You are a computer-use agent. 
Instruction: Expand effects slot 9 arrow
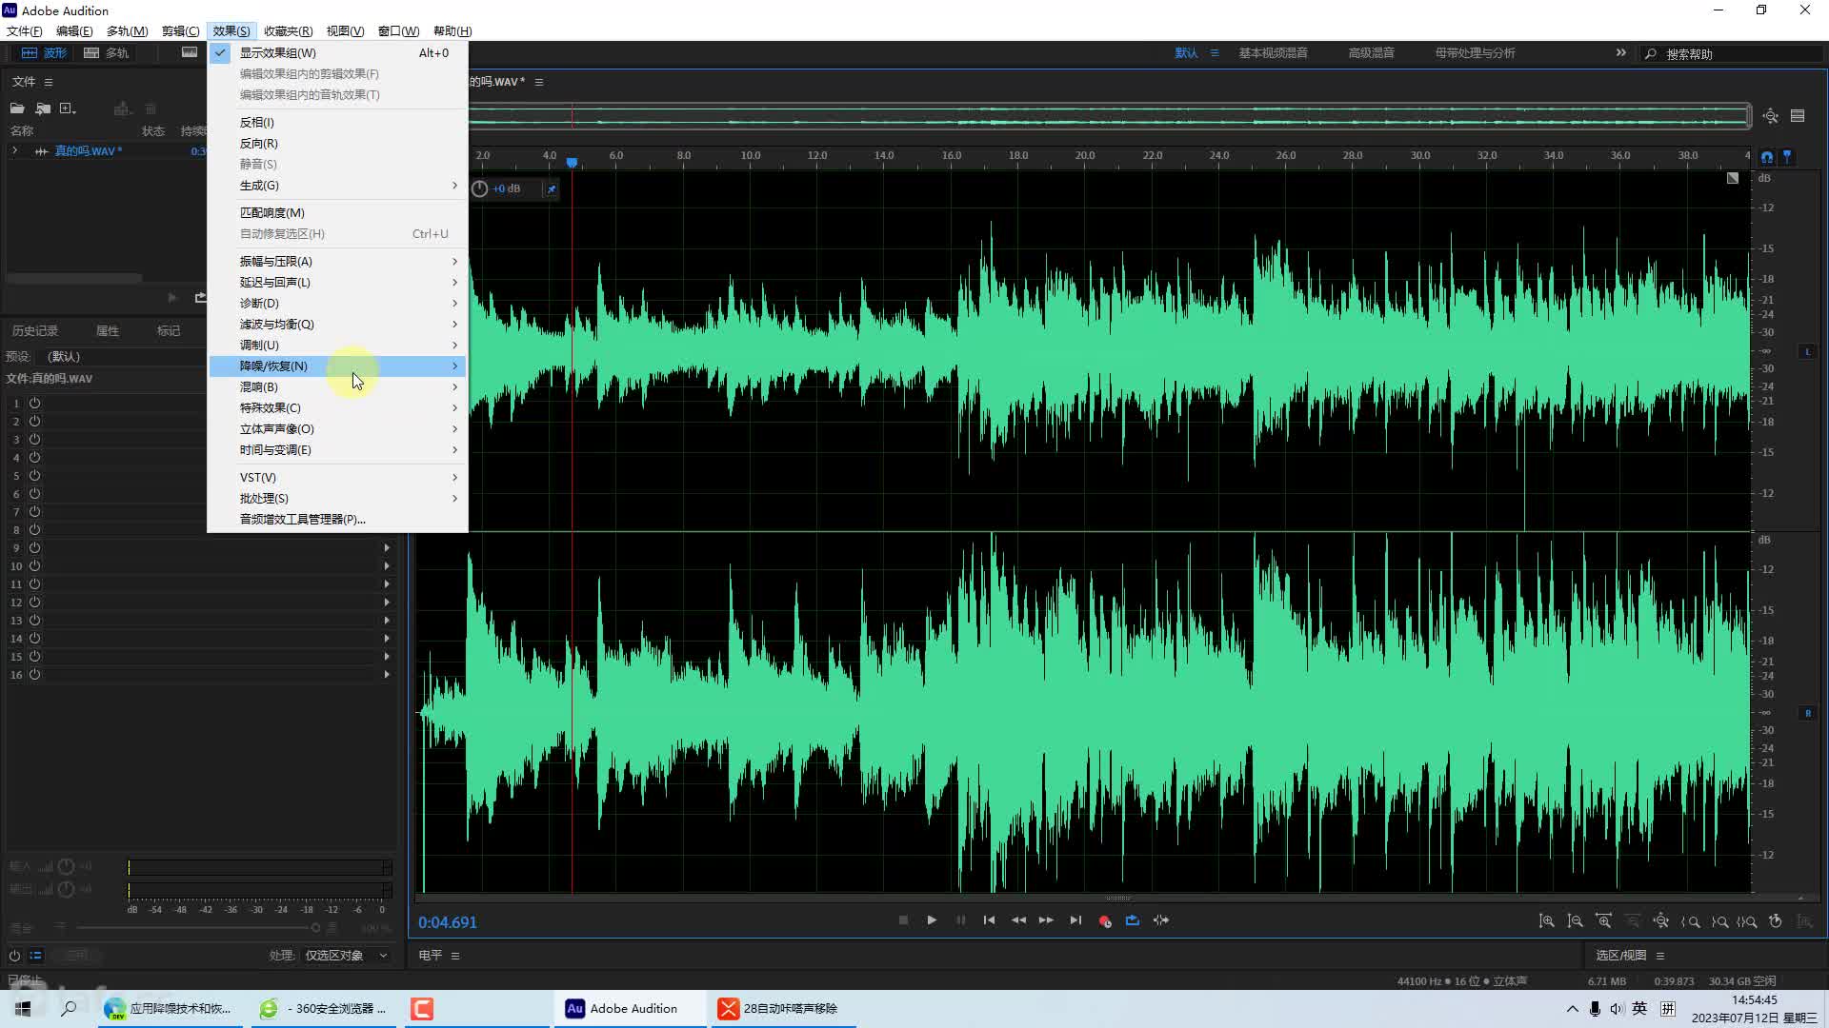pyautogui.click(x=387, y=547)
